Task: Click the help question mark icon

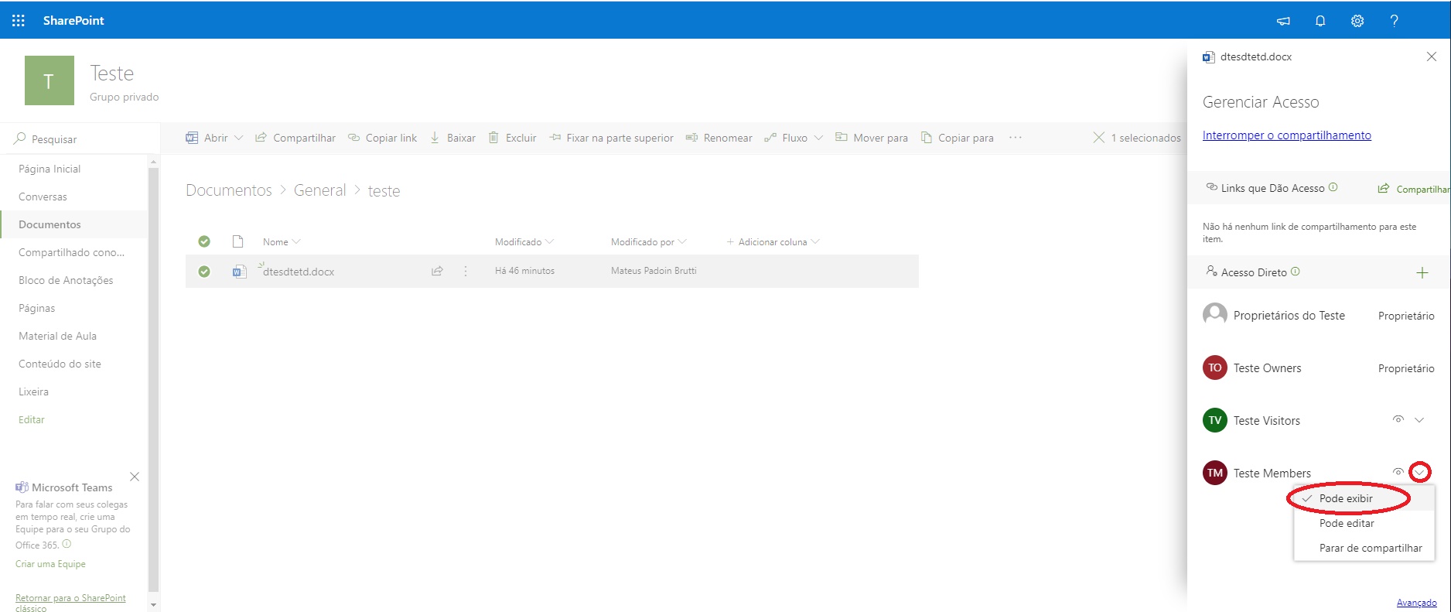Action: coord(1394,21)
